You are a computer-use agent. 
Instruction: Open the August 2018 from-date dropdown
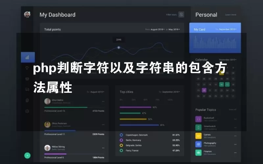[157, 30]
